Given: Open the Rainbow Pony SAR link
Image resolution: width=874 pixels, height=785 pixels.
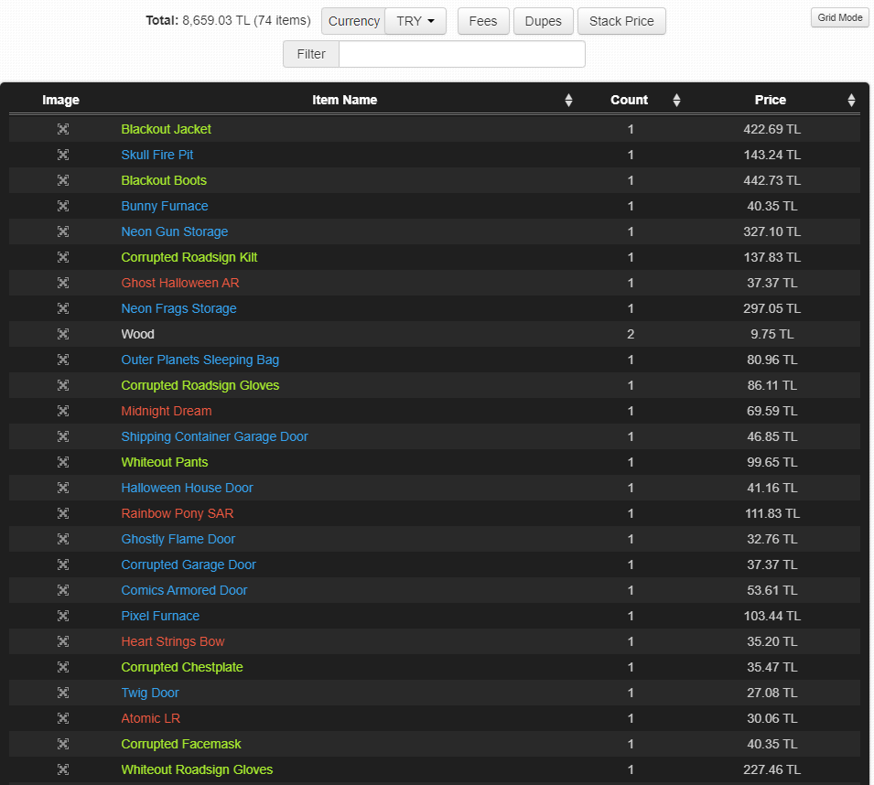Looking at the screenshot, I should tap(178, 513).
